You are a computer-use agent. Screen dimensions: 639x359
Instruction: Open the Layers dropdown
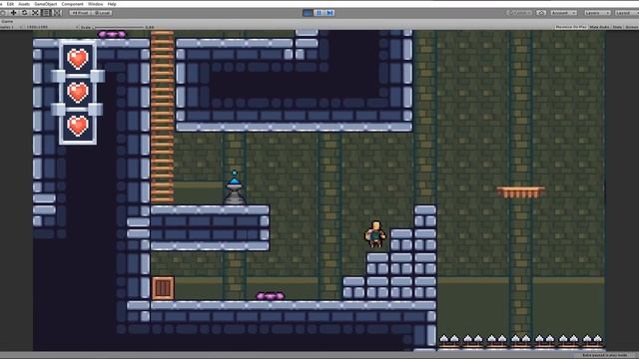597,13
